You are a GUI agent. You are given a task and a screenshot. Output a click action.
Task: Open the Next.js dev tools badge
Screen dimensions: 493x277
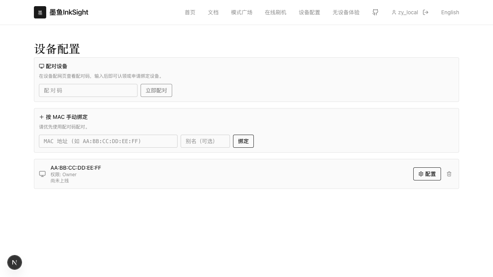(15, 262)
